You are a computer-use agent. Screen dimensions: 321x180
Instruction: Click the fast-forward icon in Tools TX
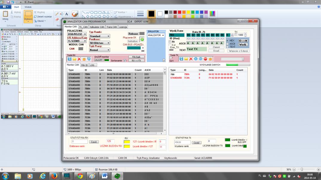tap(201, 59)
